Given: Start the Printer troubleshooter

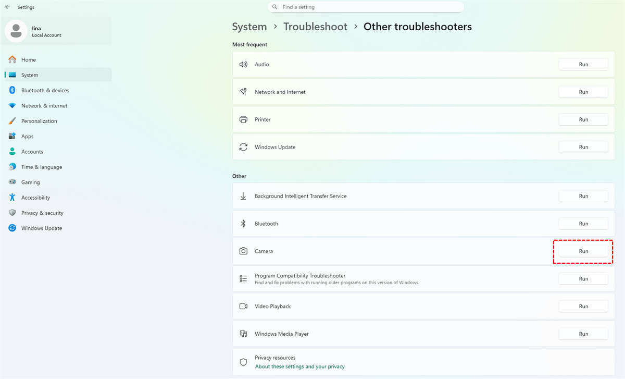Looking at the screenshot, I should coord(583,120).
